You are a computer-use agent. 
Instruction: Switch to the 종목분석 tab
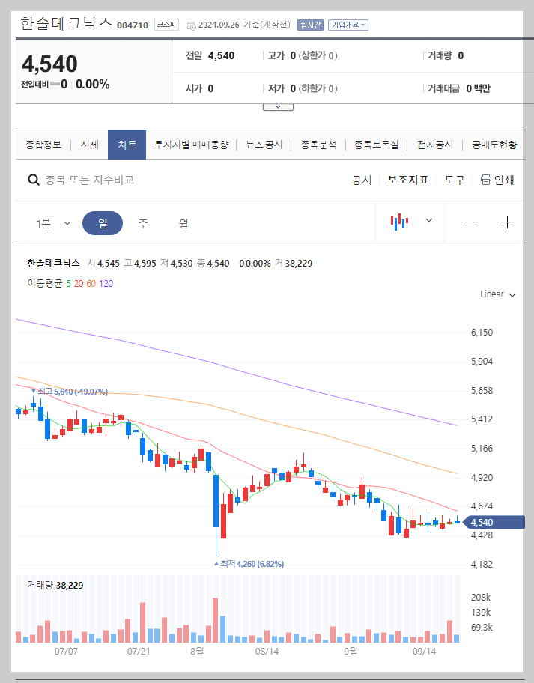coord(318,145)
